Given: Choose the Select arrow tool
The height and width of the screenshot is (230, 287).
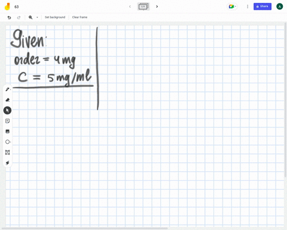Looking at the screenshot, I should tap(7, 110).
